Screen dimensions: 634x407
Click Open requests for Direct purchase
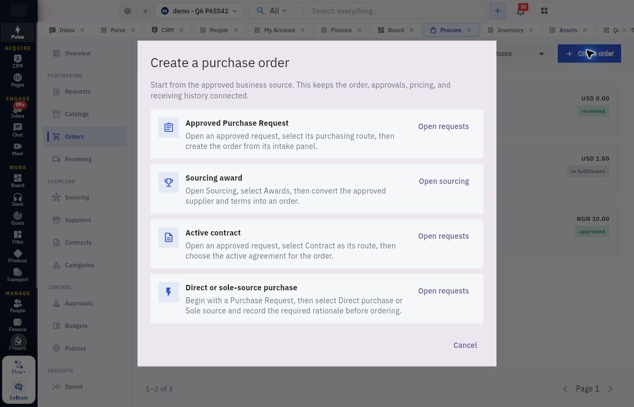coord(443,291)
